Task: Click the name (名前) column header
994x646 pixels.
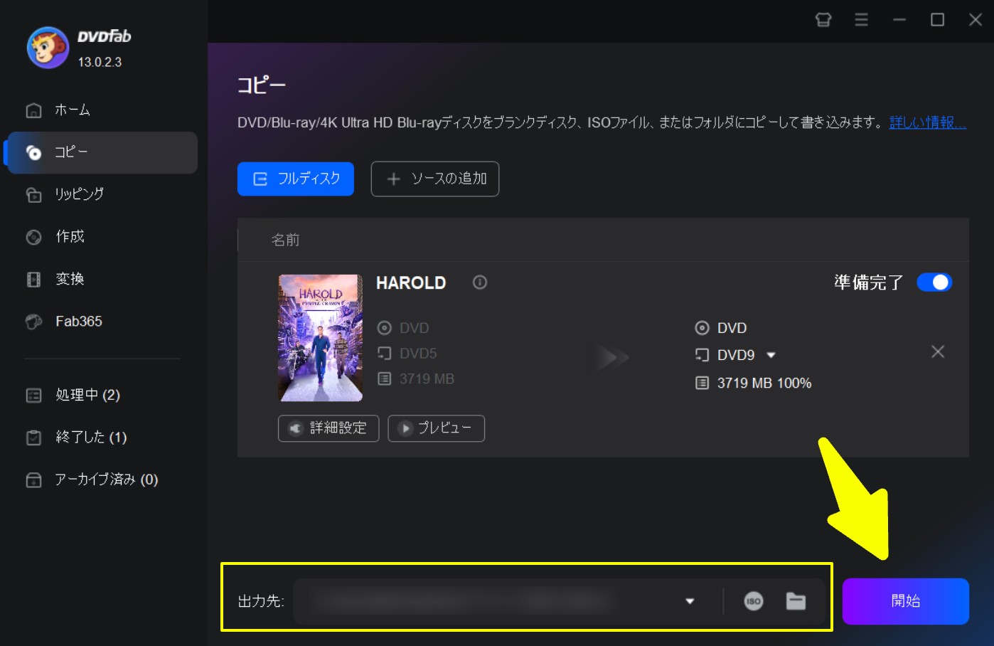Action: tap(286, 240)
